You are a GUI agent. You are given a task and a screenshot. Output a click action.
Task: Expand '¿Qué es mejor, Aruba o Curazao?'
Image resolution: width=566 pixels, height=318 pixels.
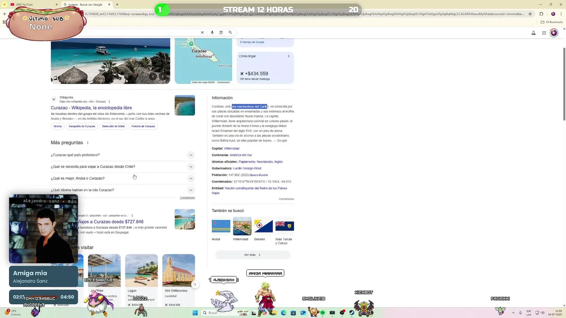(122, 178)
